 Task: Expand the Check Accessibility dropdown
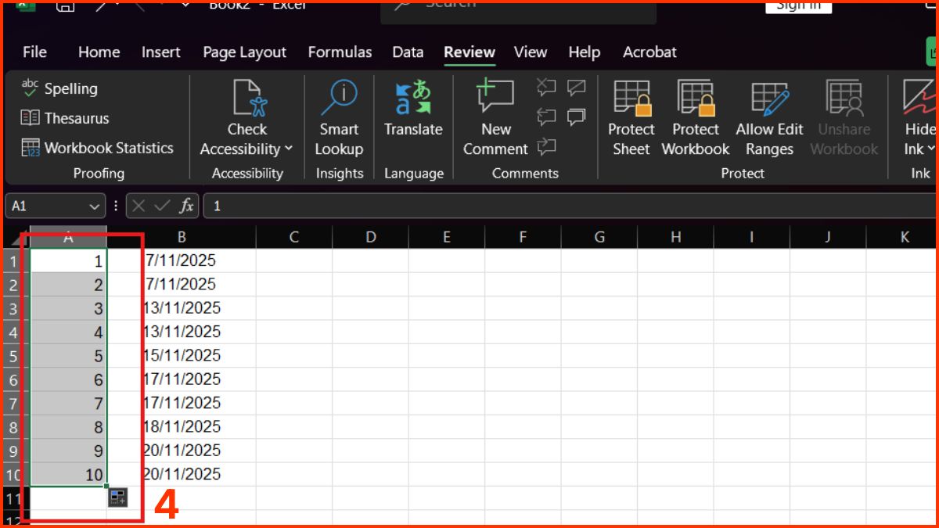click(289, 149)
